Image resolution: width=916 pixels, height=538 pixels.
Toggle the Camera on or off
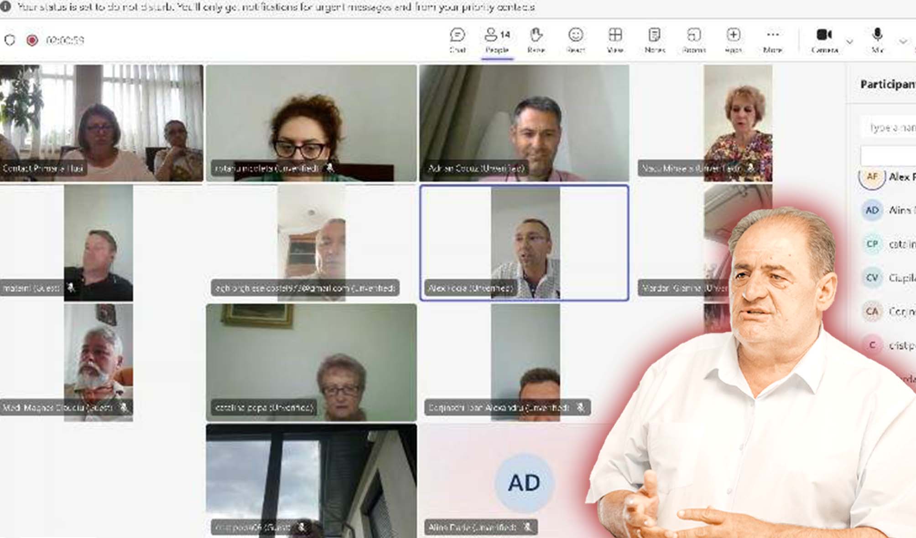pyautogui.click(x=824, y=41)
